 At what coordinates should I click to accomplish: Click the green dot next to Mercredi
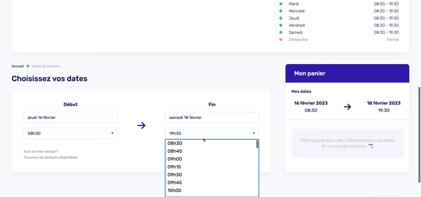(x=281, y=11)
